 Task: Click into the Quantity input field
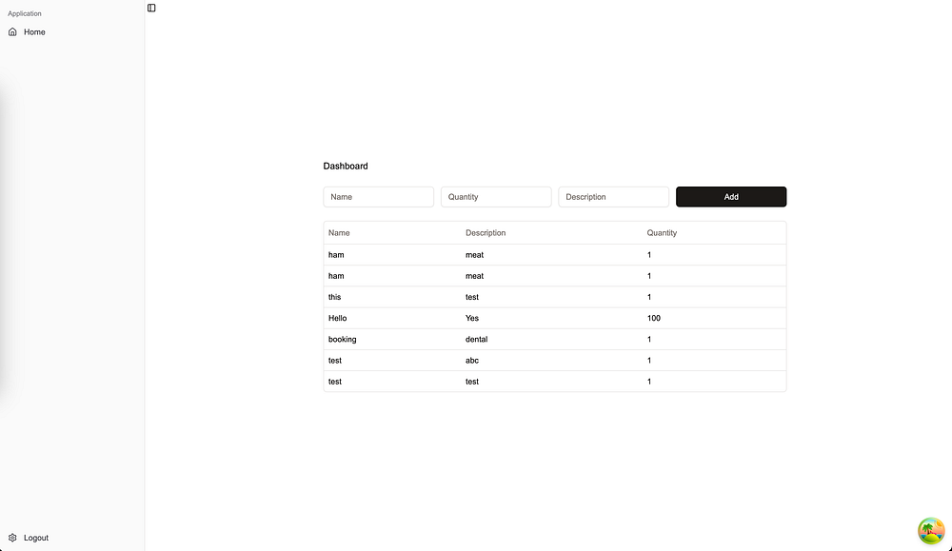point(495,197)
